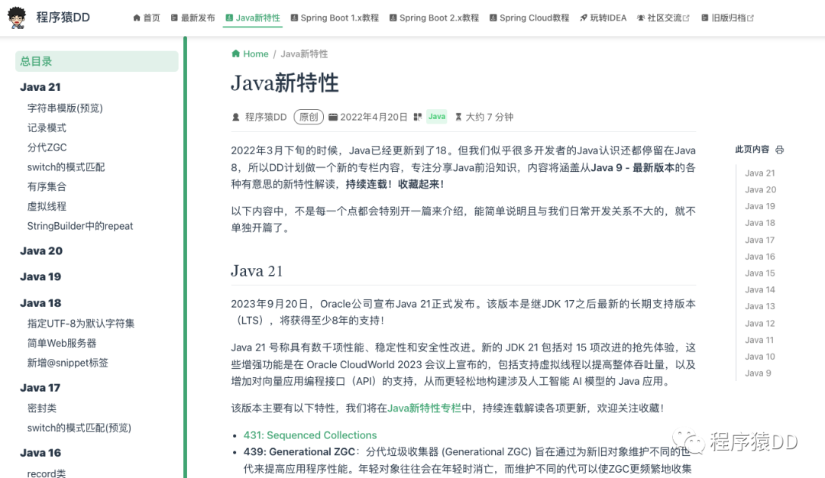
Task: Click the Java新特性专栏 link in the paragraph
Action: point(427,408)
